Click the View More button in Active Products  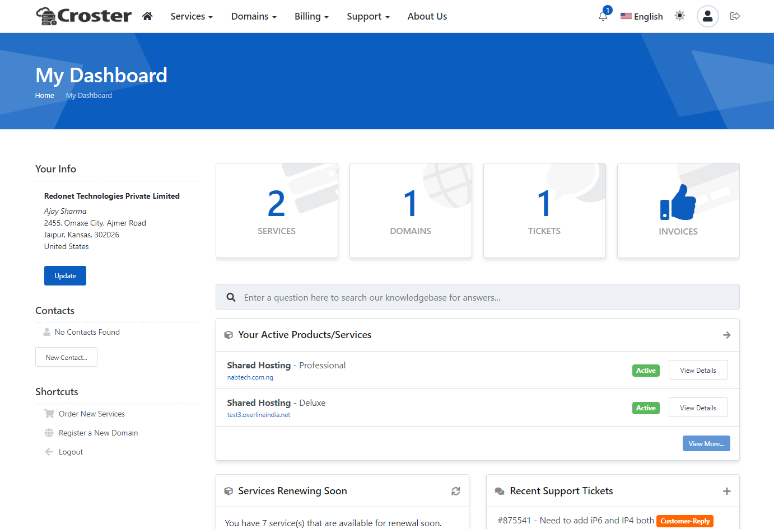tap(706, 443)
